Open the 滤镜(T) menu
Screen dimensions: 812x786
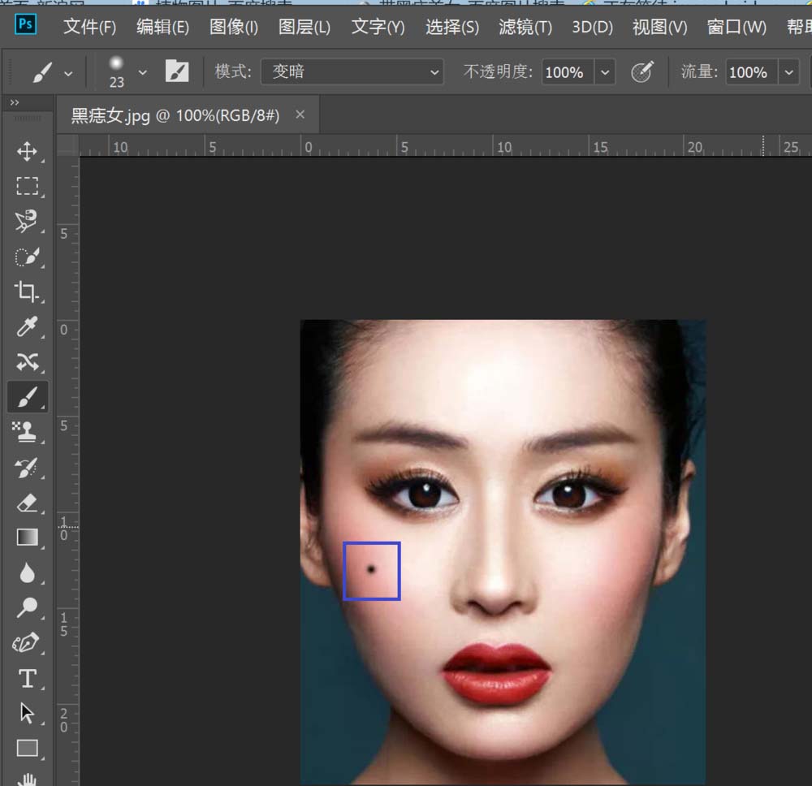pyautogui.click(x=524, y=28)
